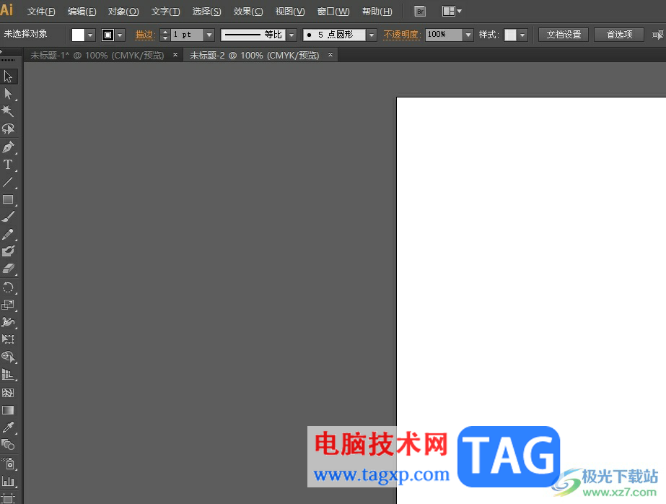666x504 pixels.
Task: Select the Eraser tool
Action: [8, 269]
